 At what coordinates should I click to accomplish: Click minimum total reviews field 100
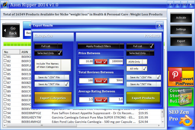point(86,81)
